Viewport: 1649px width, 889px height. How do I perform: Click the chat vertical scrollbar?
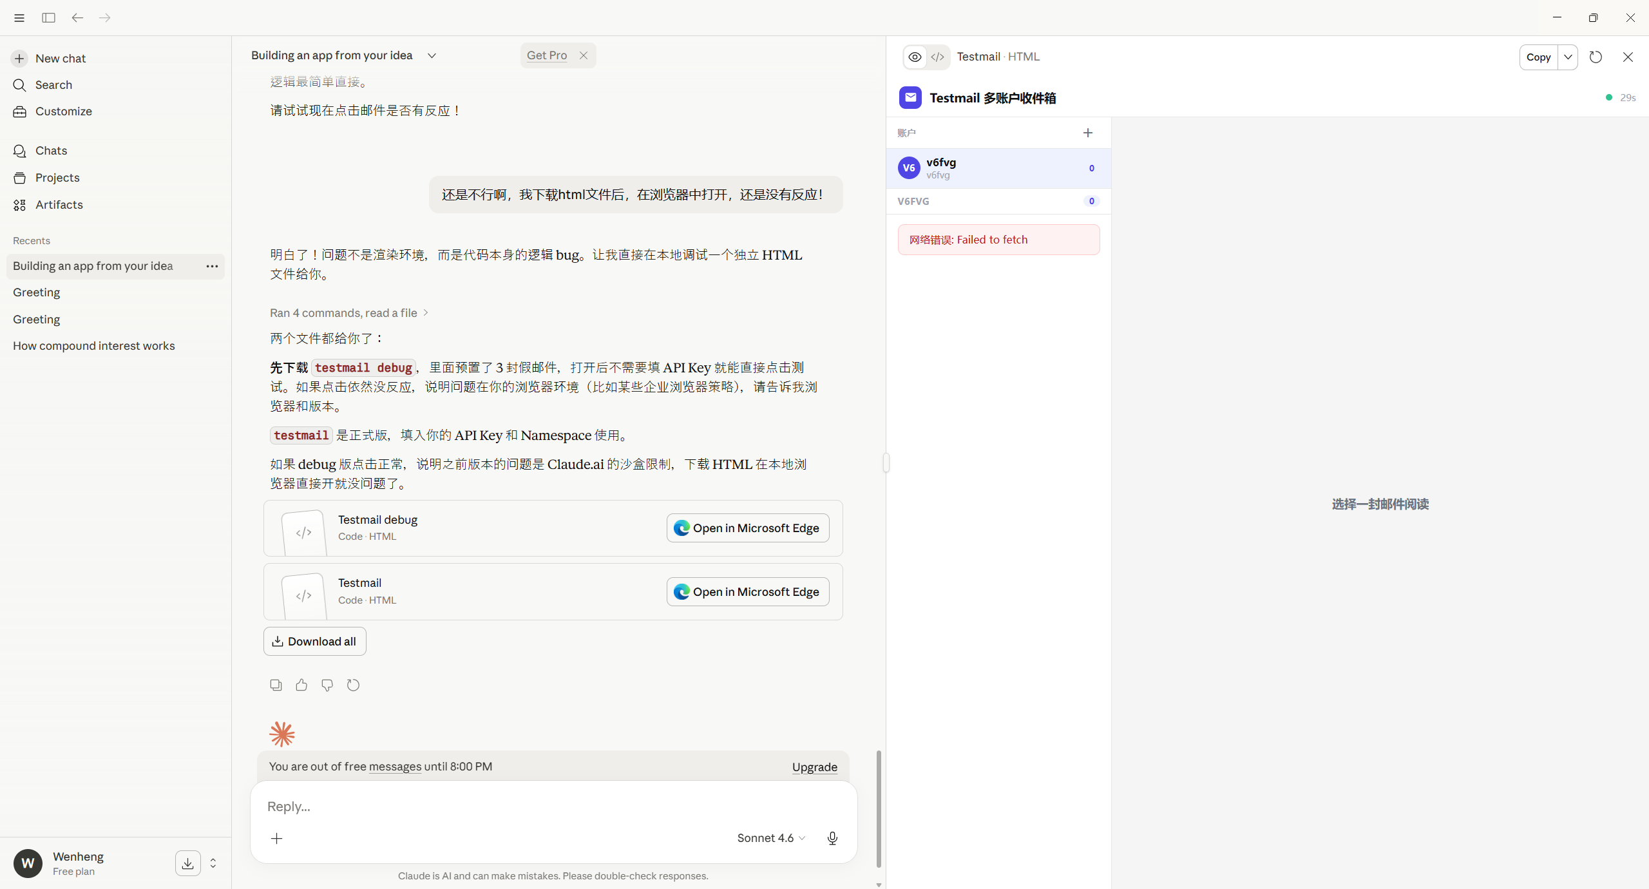pyautogui.click(x=879, y=808)
